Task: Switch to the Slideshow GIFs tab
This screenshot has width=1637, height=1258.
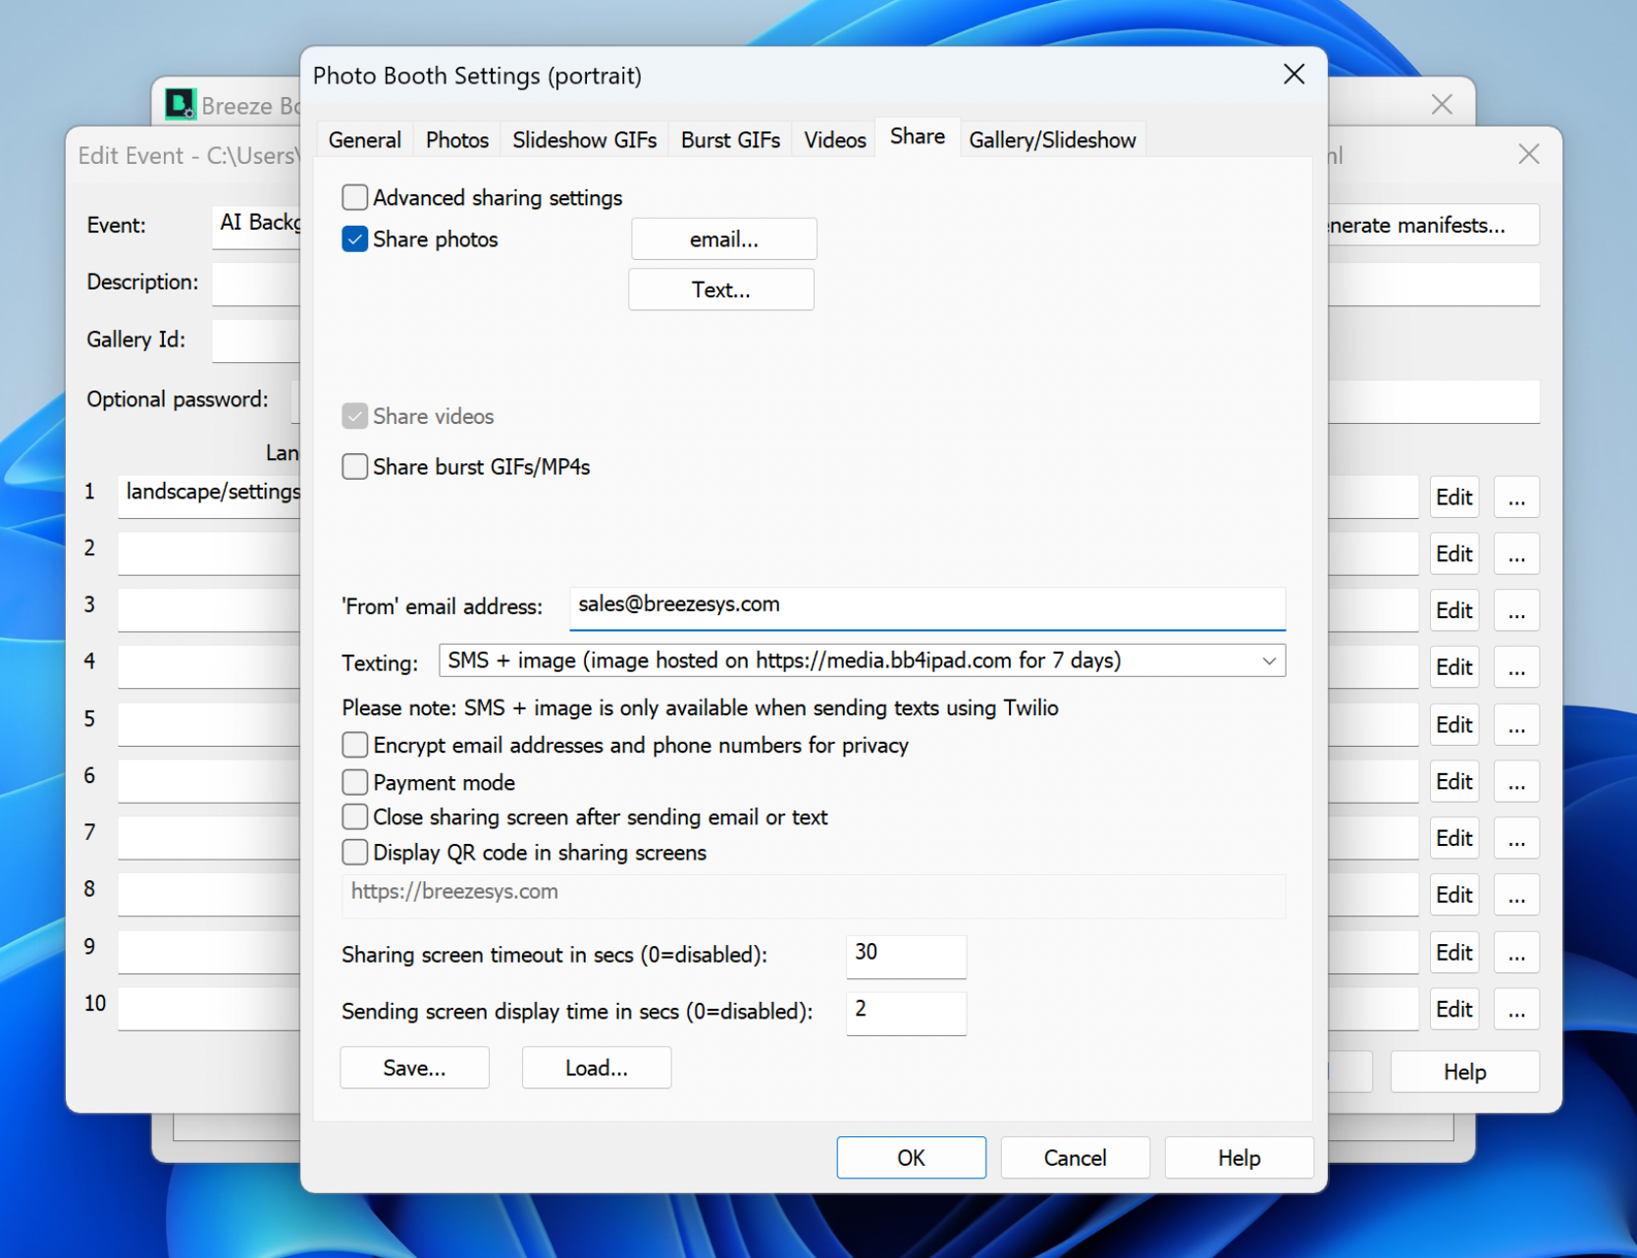Action: pyautogui.click(x=584, y=140)
